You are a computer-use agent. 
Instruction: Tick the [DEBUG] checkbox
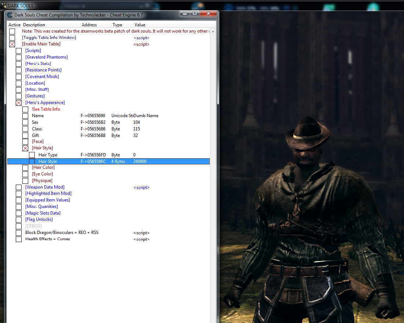[x=19, y=226]
